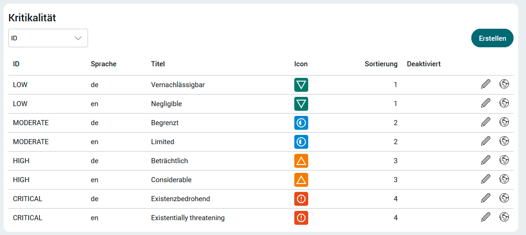
Task: Click the green triangle icon for Vernachlässigbar
Action: 301,85
